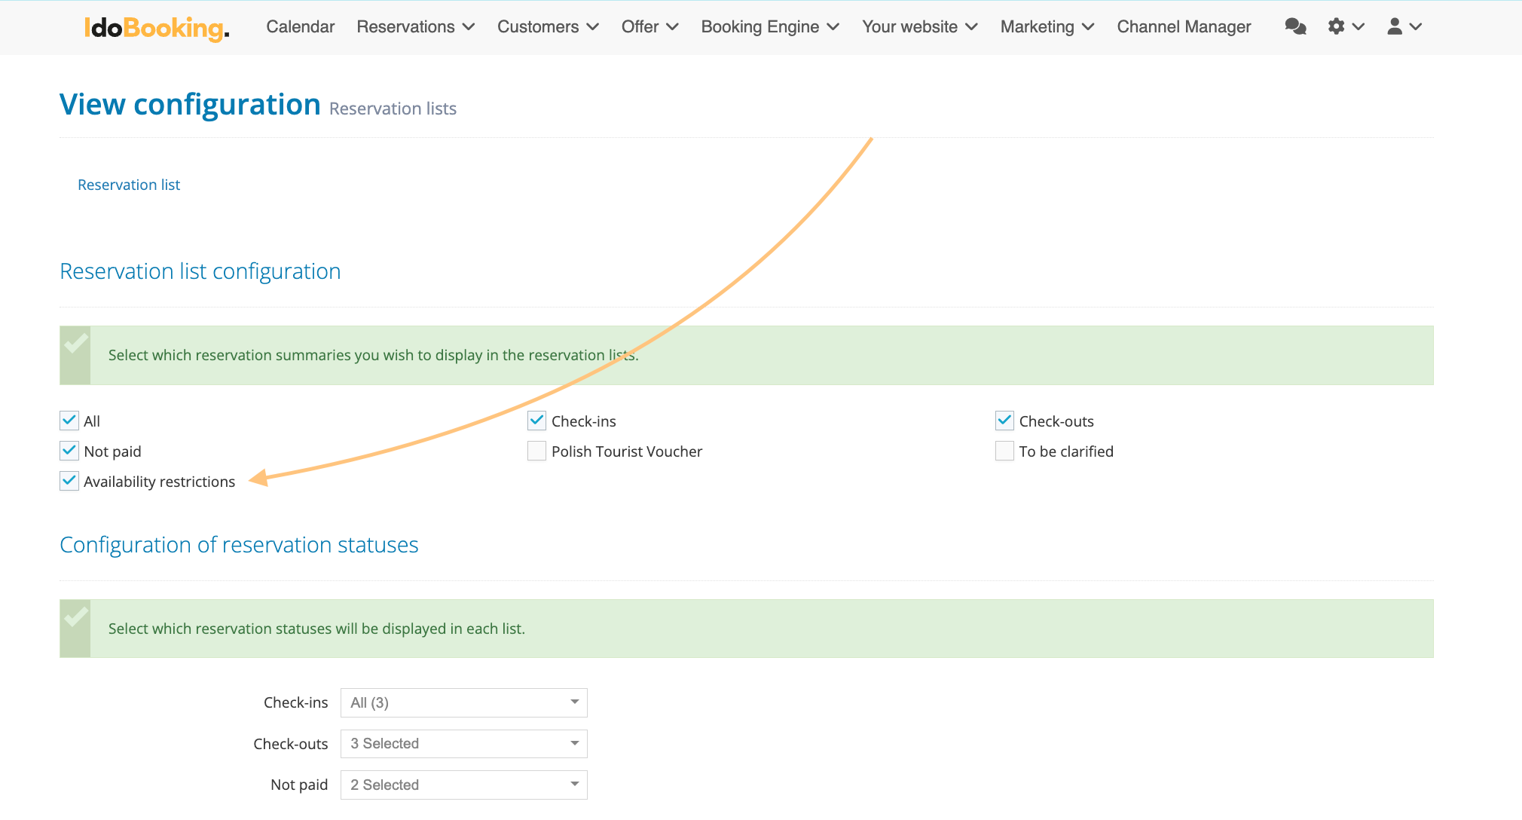The height and width of the screenshot is (820, 1522).
Task: Untick the Check-outs summary checkbox
Action: point(1004,421)
